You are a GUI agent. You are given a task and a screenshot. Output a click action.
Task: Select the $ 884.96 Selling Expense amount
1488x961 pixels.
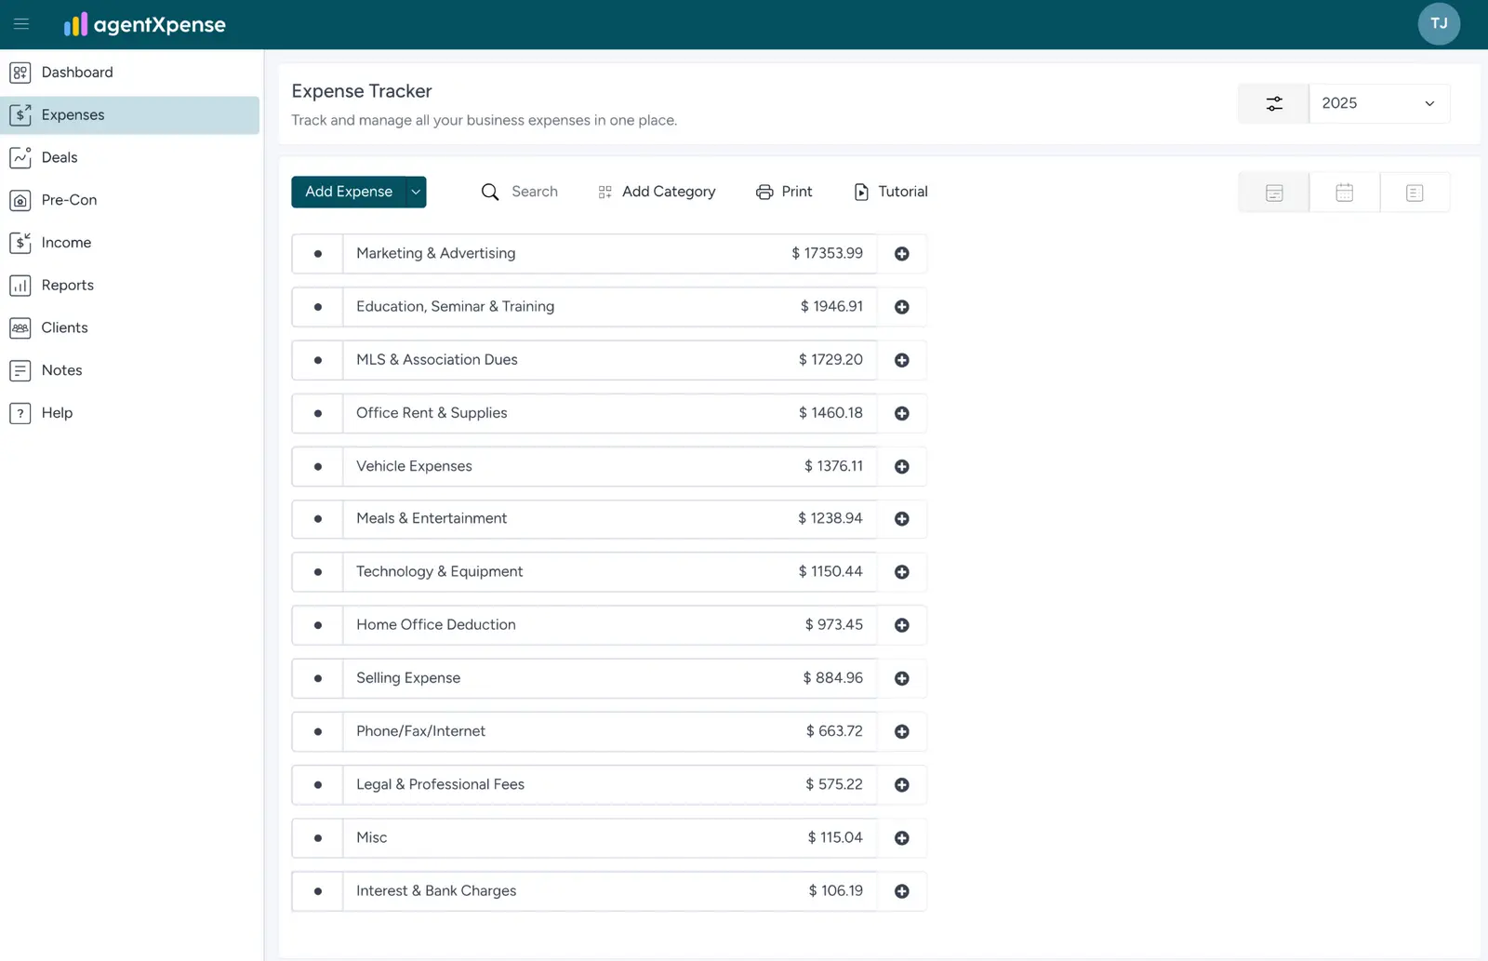pos(833,678)
